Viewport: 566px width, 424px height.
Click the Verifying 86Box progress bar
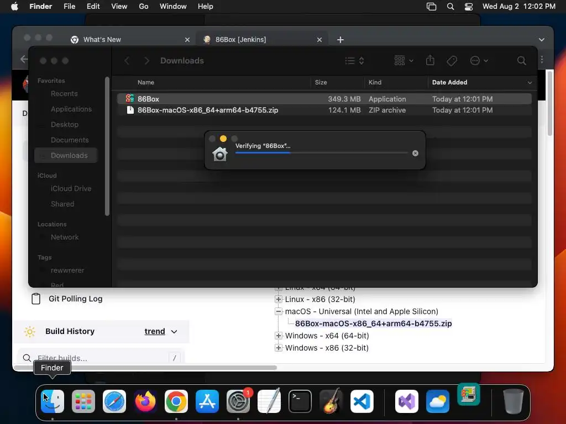click(x=321, y=153)
